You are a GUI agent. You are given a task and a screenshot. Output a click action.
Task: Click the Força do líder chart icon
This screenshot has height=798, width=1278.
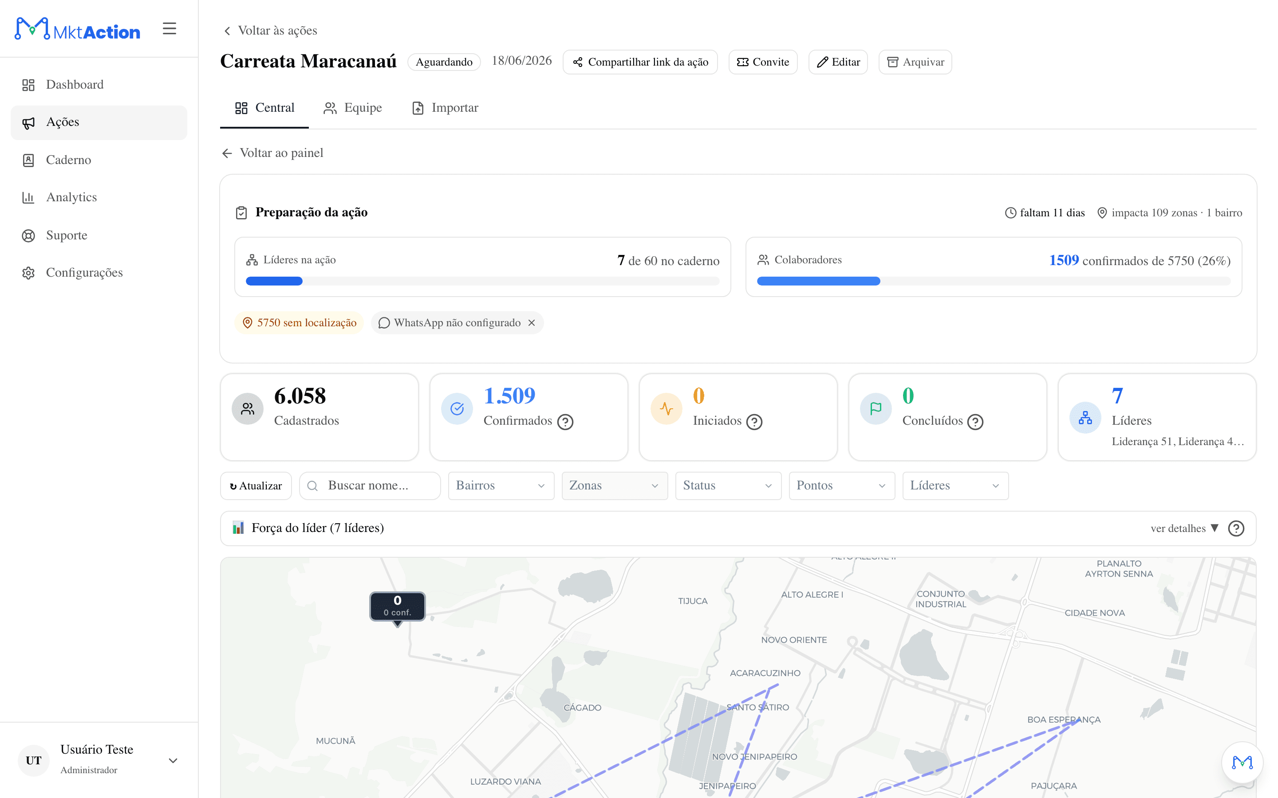(x=238, y=528)
